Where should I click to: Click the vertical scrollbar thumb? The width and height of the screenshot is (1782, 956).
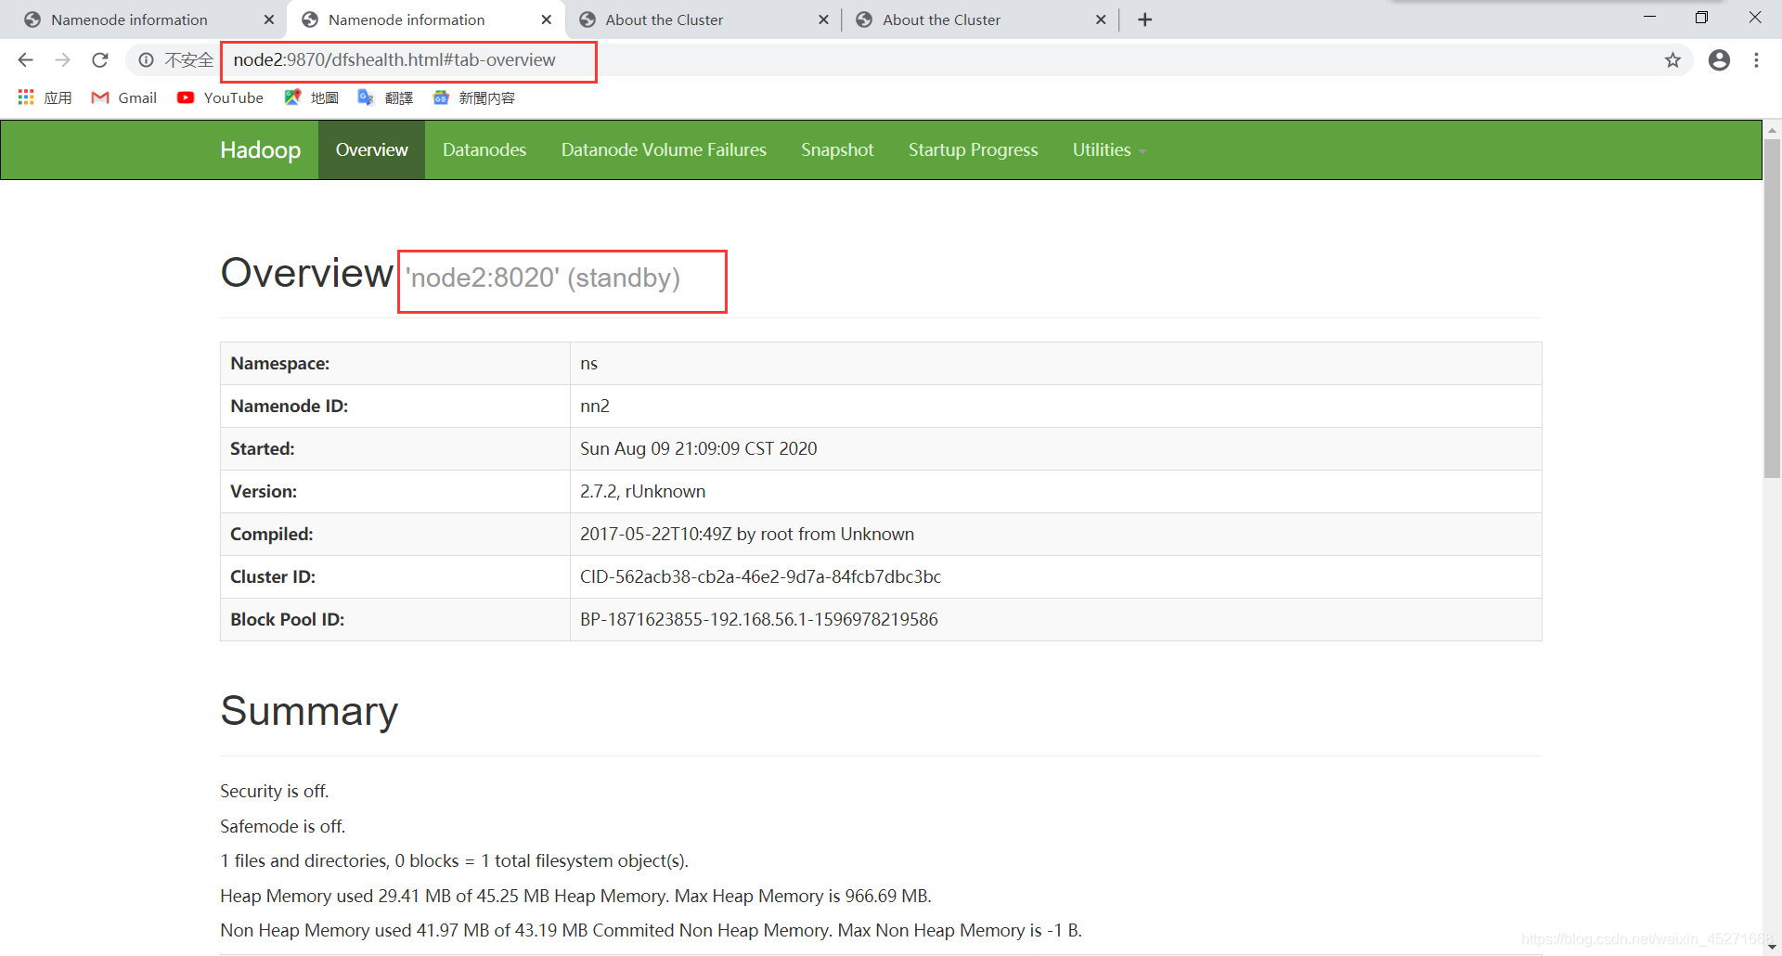1772,308
